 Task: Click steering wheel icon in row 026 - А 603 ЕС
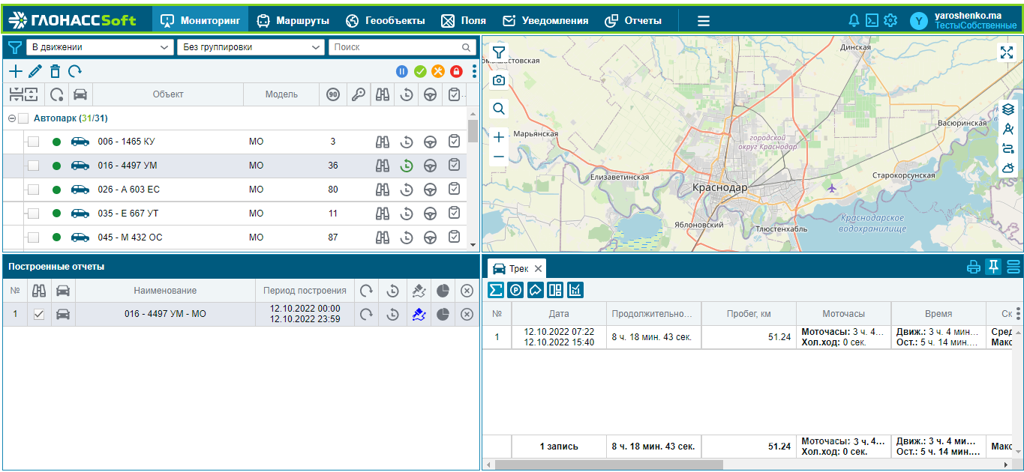(431, 190)
